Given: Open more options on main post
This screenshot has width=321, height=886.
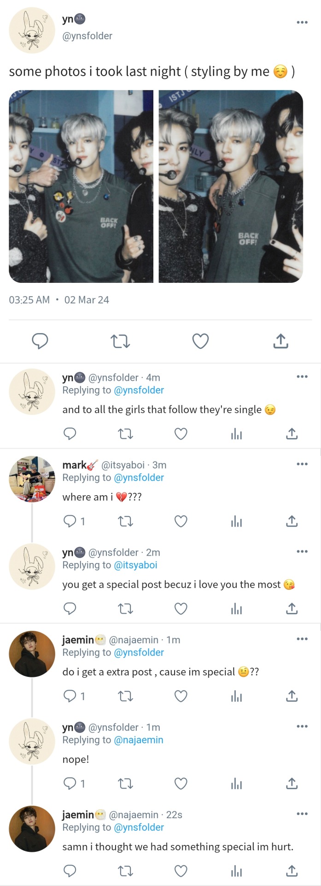Looking at the screenshot, I should [302, 22].
